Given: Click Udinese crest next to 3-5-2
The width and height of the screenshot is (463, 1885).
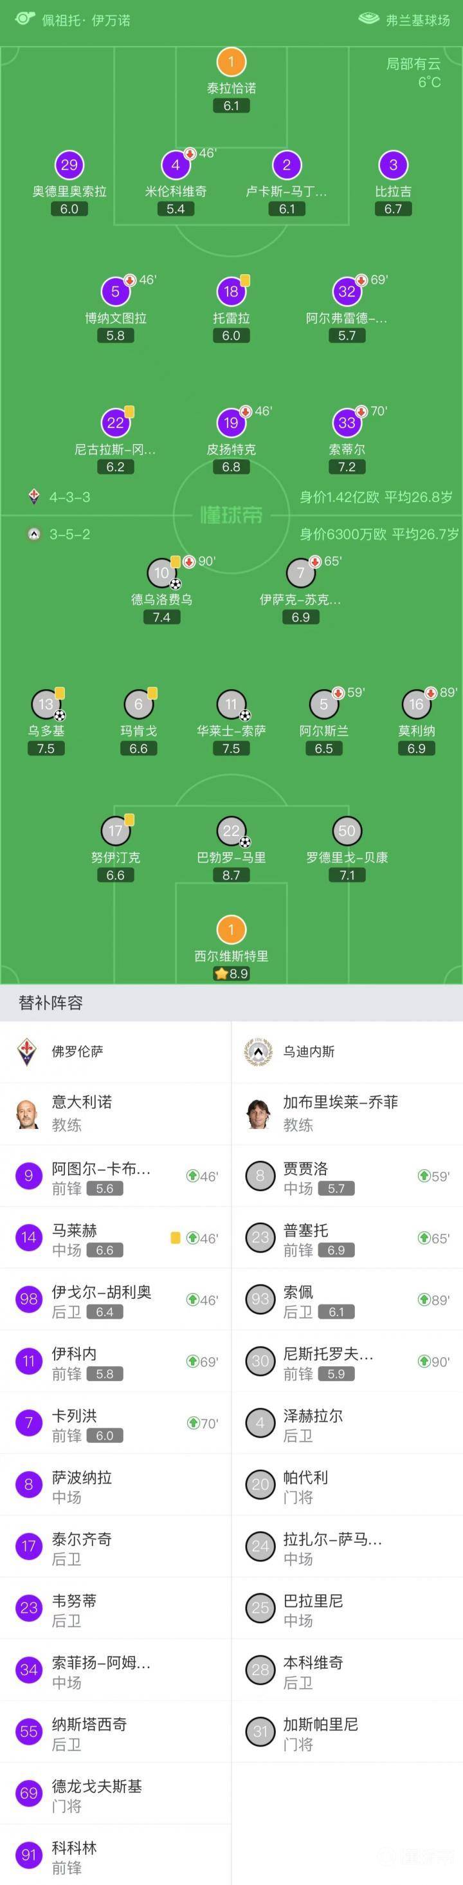Looking at the screenshot, I should click(33, 535).
